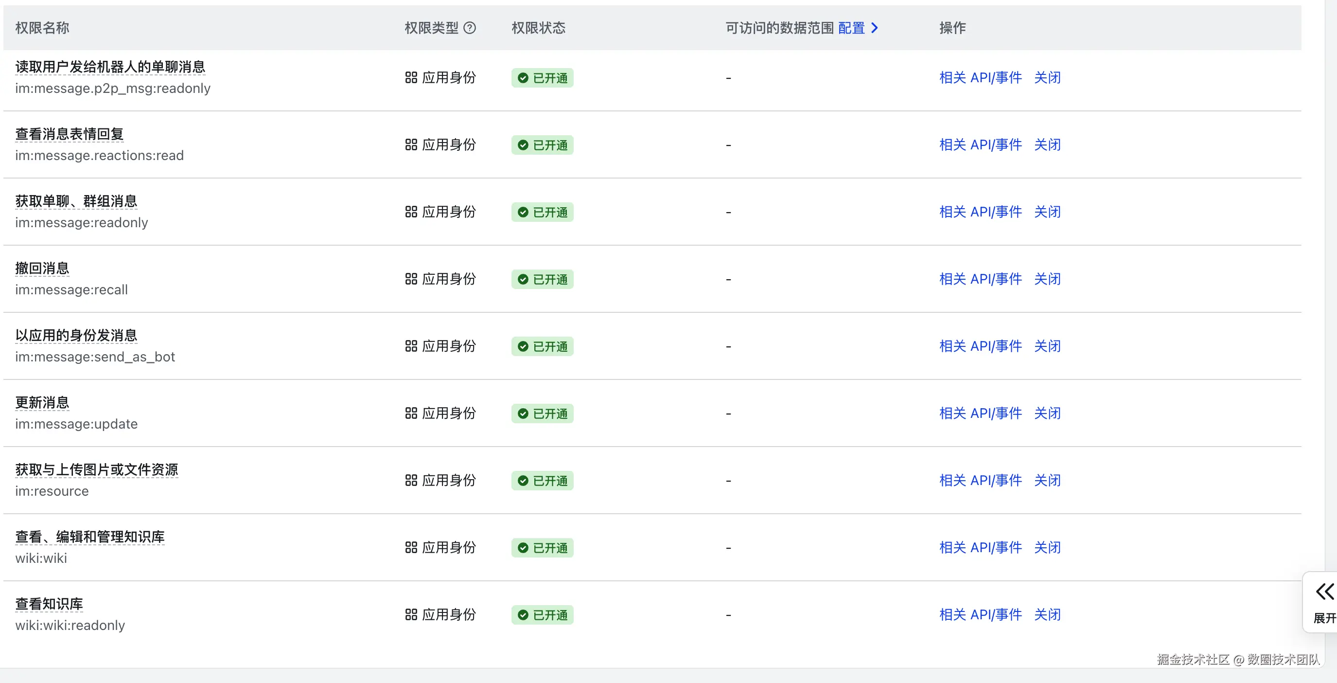The image size is (1337, 683).
Task: Click app identity grid icon in im:message:update row
Action: coord(411,413)
